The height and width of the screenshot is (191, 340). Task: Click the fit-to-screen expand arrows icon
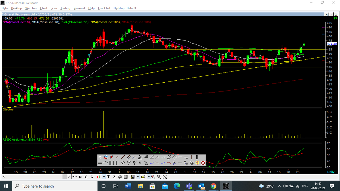(165, 177)
